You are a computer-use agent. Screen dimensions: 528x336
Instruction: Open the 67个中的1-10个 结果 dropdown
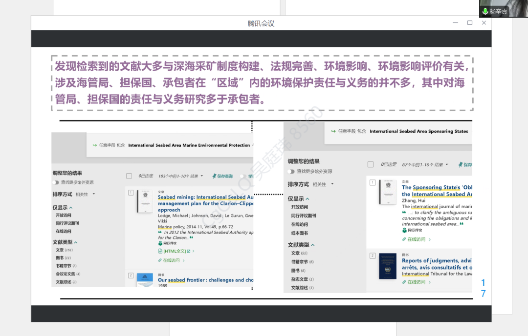click(425, 165)
